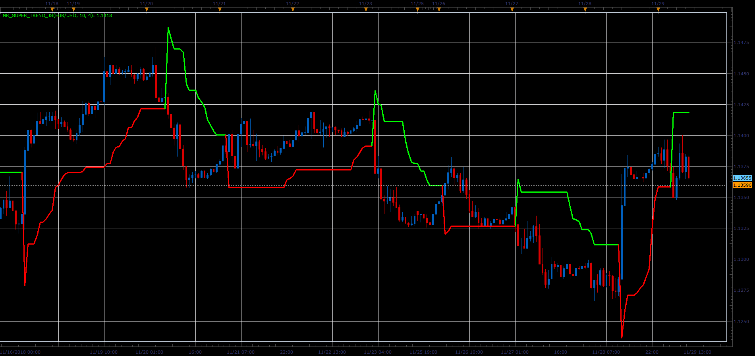Image resolution: width=755 pixels, height=356 pixels.
Task: Select the orange 1.13596 price tag
Action: [742, 185]
